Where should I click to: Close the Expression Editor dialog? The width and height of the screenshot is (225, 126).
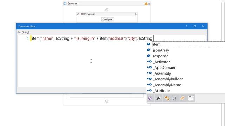(x=203, y=26)
